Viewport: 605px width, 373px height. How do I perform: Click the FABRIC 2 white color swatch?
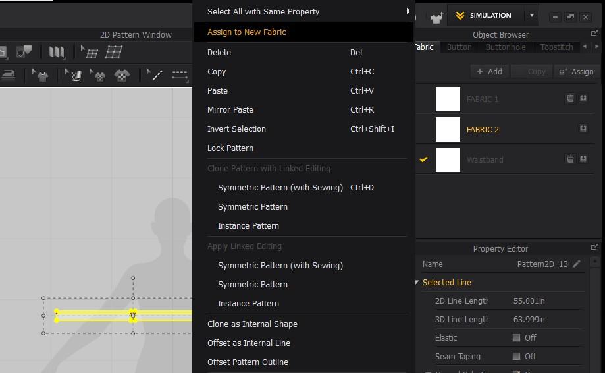(x=448, y=129)
